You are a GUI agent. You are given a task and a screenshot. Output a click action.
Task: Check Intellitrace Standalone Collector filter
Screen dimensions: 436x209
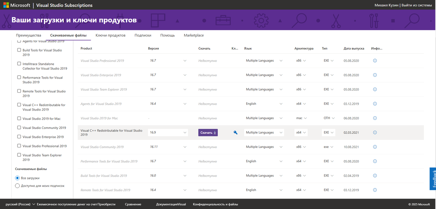[19, 64]
